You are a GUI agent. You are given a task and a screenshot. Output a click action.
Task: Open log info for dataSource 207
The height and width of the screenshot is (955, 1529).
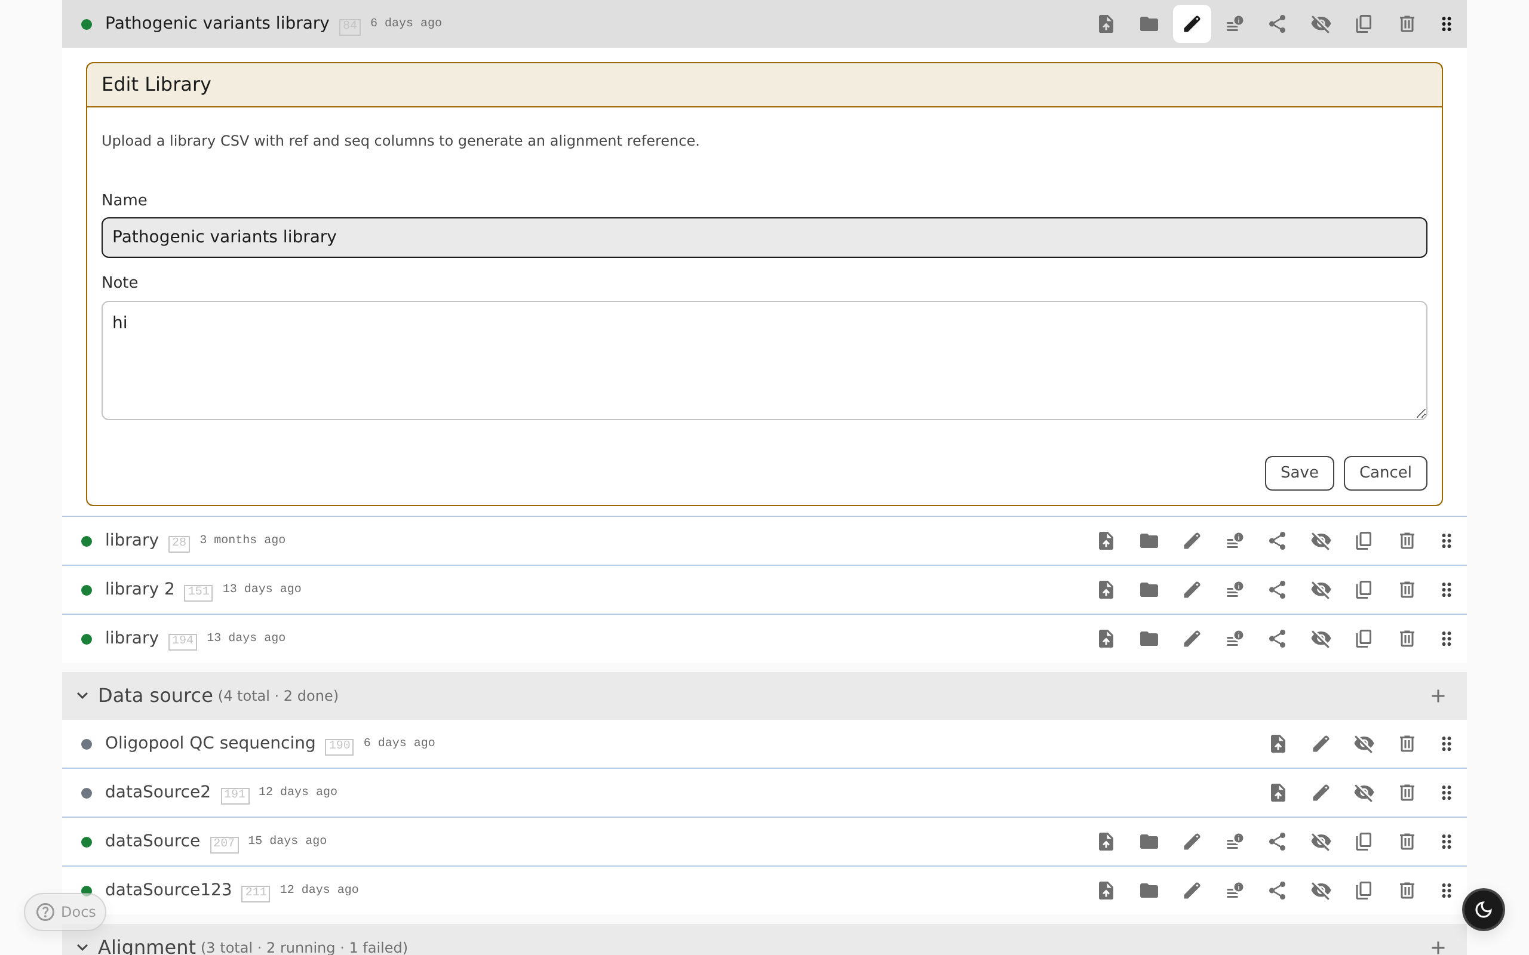coord(1235,842)
